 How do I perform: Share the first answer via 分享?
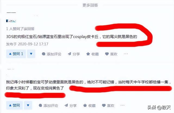[74, 54]
